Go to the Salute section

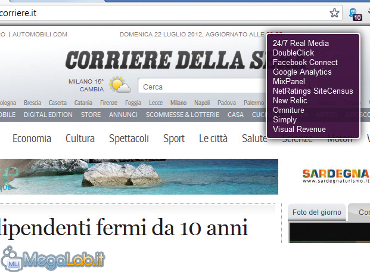coord(254,138)
